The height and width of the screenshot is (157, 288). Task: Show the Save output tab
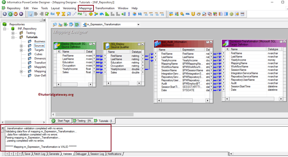27,154
